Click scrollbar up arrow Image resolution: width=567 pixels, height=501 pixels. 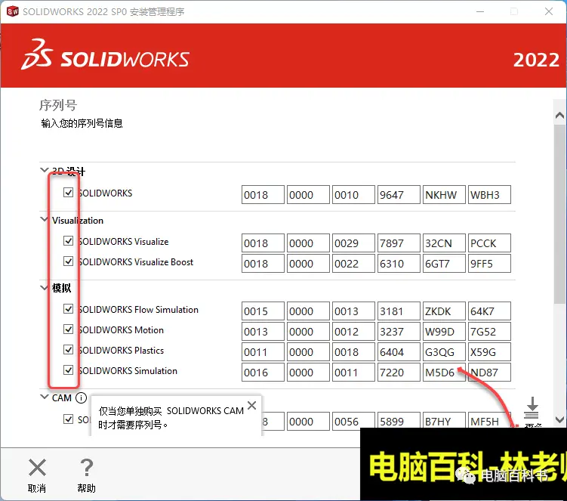559,116
